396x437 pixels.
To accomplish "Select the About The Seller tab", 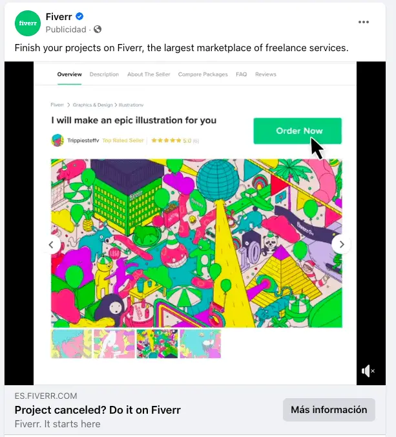I will tap(149, 74).
